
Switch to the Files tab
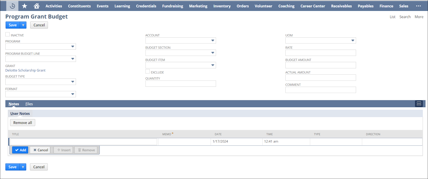click(x=29, y=104)
